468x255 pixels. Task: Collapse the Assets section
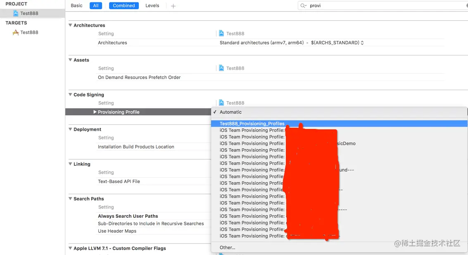[x=70, y=60]
